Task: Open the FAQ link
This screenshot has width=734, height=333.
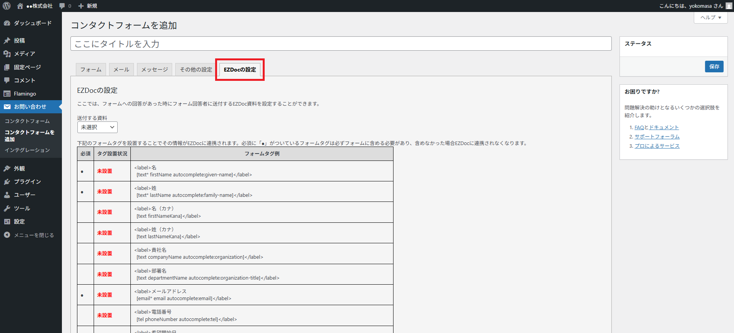Action: click(x=639, y=127)
